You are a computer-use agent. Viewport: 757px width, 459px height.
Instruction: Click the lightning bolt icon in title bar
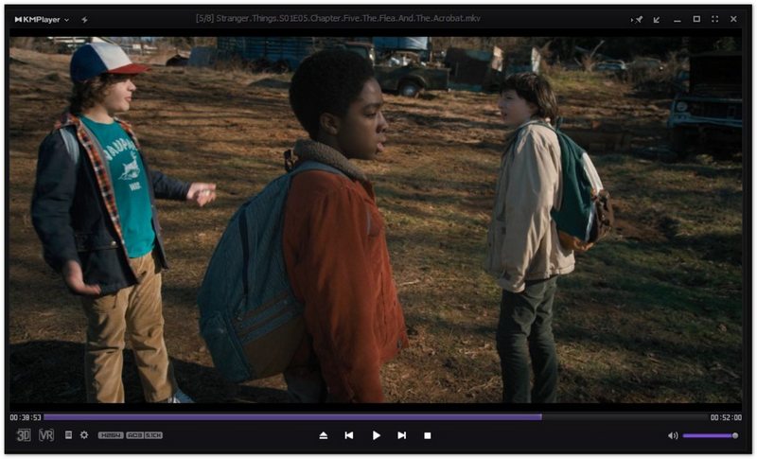[x=84, y=20]
